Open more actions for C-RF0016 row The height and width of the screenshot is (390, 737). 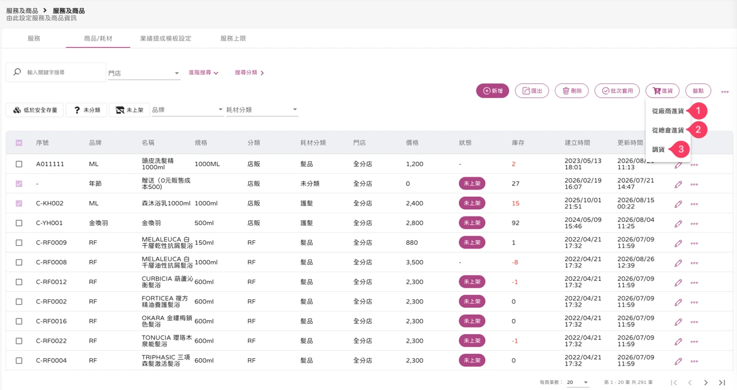pyautogui.click(x=695, y=322)
